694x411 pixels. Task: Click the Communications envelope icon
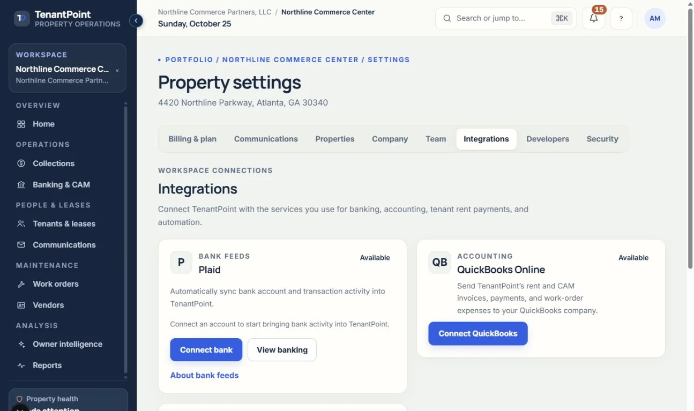[21, 245]
